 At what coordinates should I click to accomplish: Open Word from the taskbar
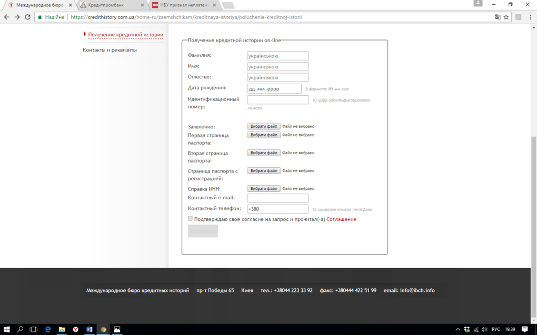[89, 329]
